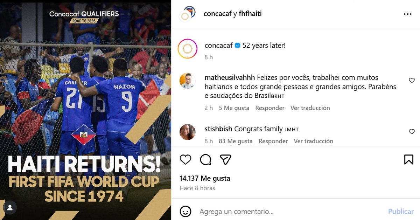
Task: Click the tagged people icon on photo
Action: [x=10, y=207]
